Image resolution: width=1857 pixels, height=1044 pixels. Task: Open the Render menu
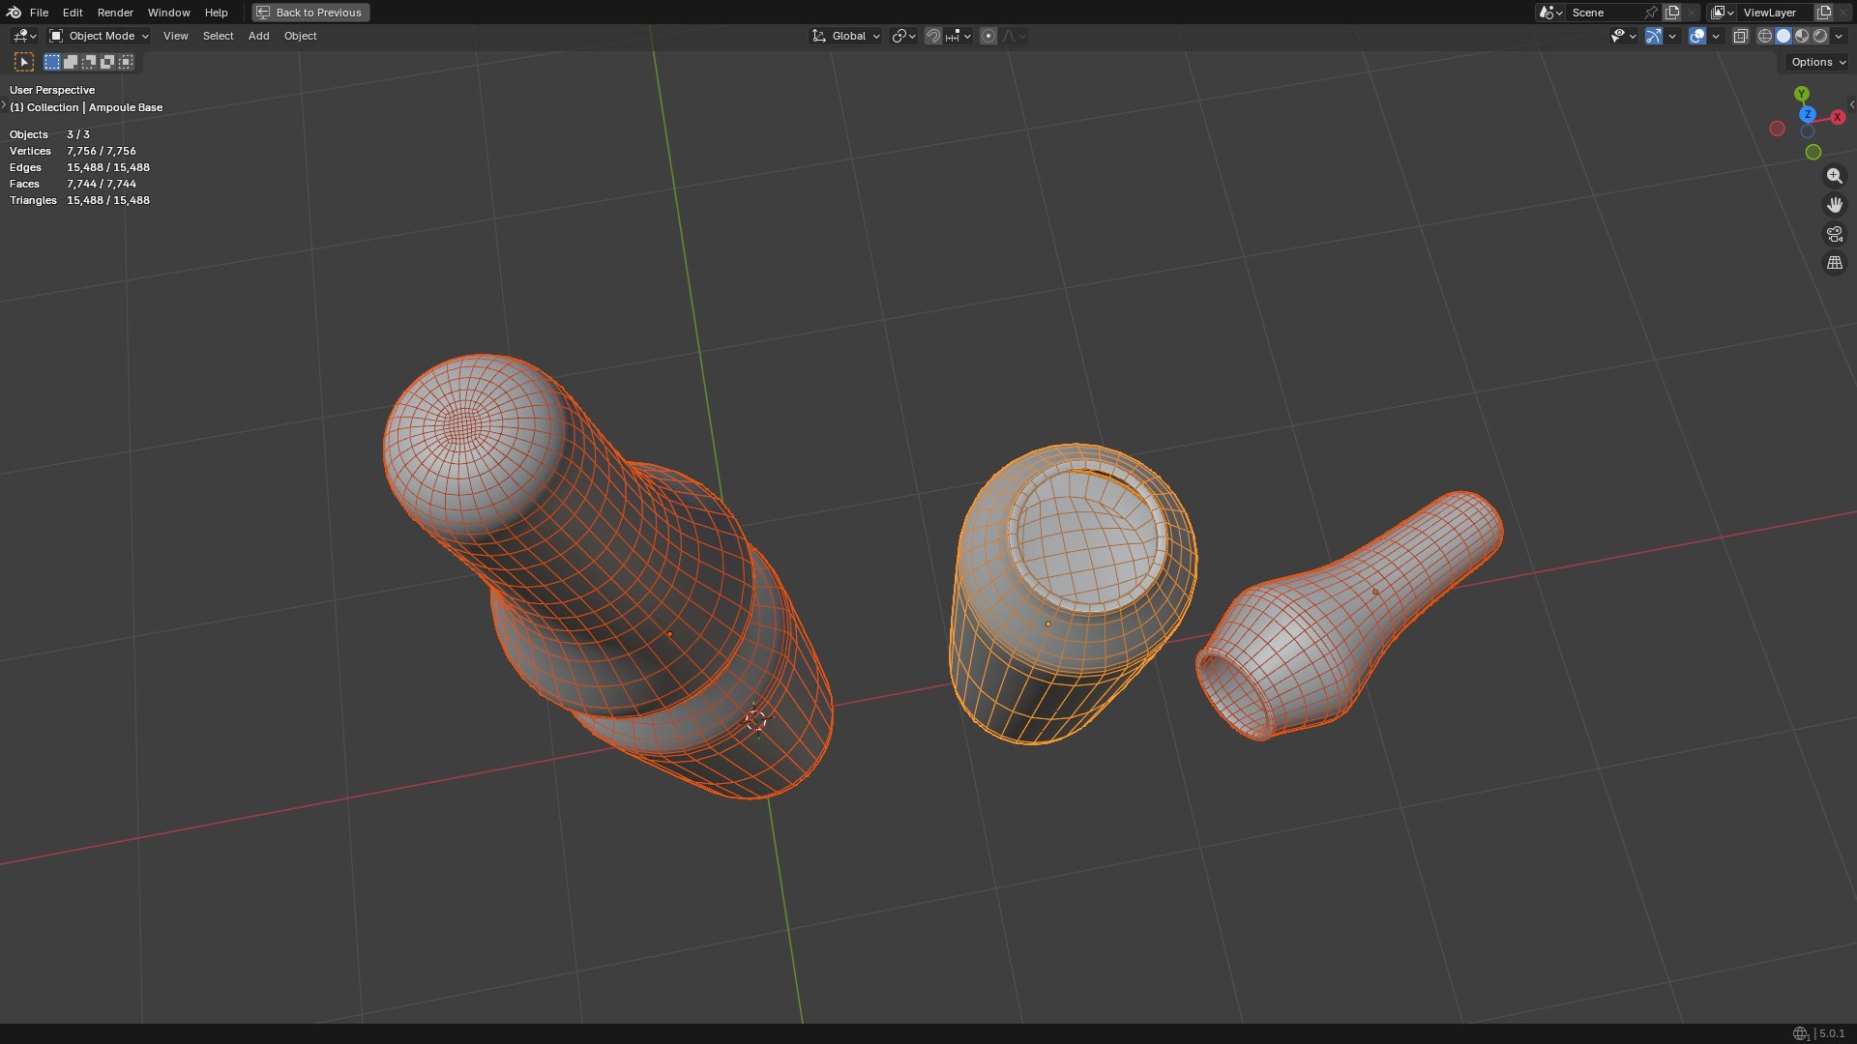115,13
